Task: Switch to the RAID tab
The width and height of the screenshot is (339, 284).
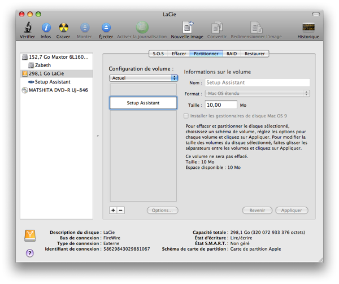Action: pos(232,54)
